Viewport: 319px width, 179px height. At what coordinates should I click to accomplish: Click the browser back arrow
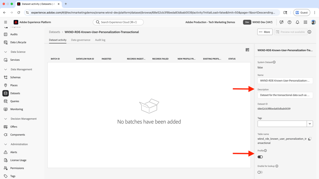(5, 13)
